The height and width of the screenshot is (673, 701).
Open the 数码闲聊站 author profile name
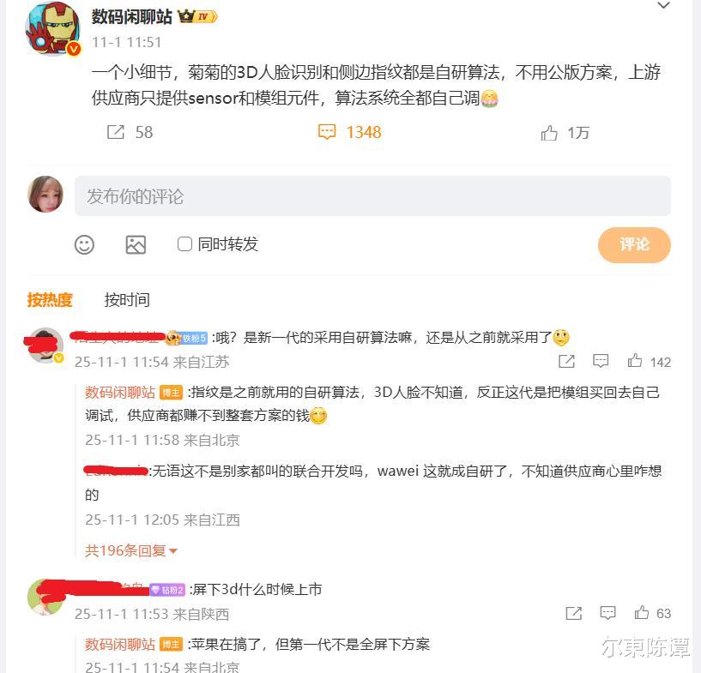tap(131, 16)
